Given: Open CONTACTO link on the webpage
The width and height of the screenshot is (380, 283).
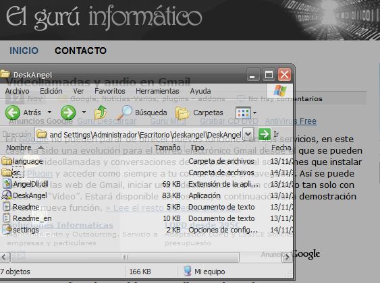Looking at the screenshot, I should click(x=80, y=51).
